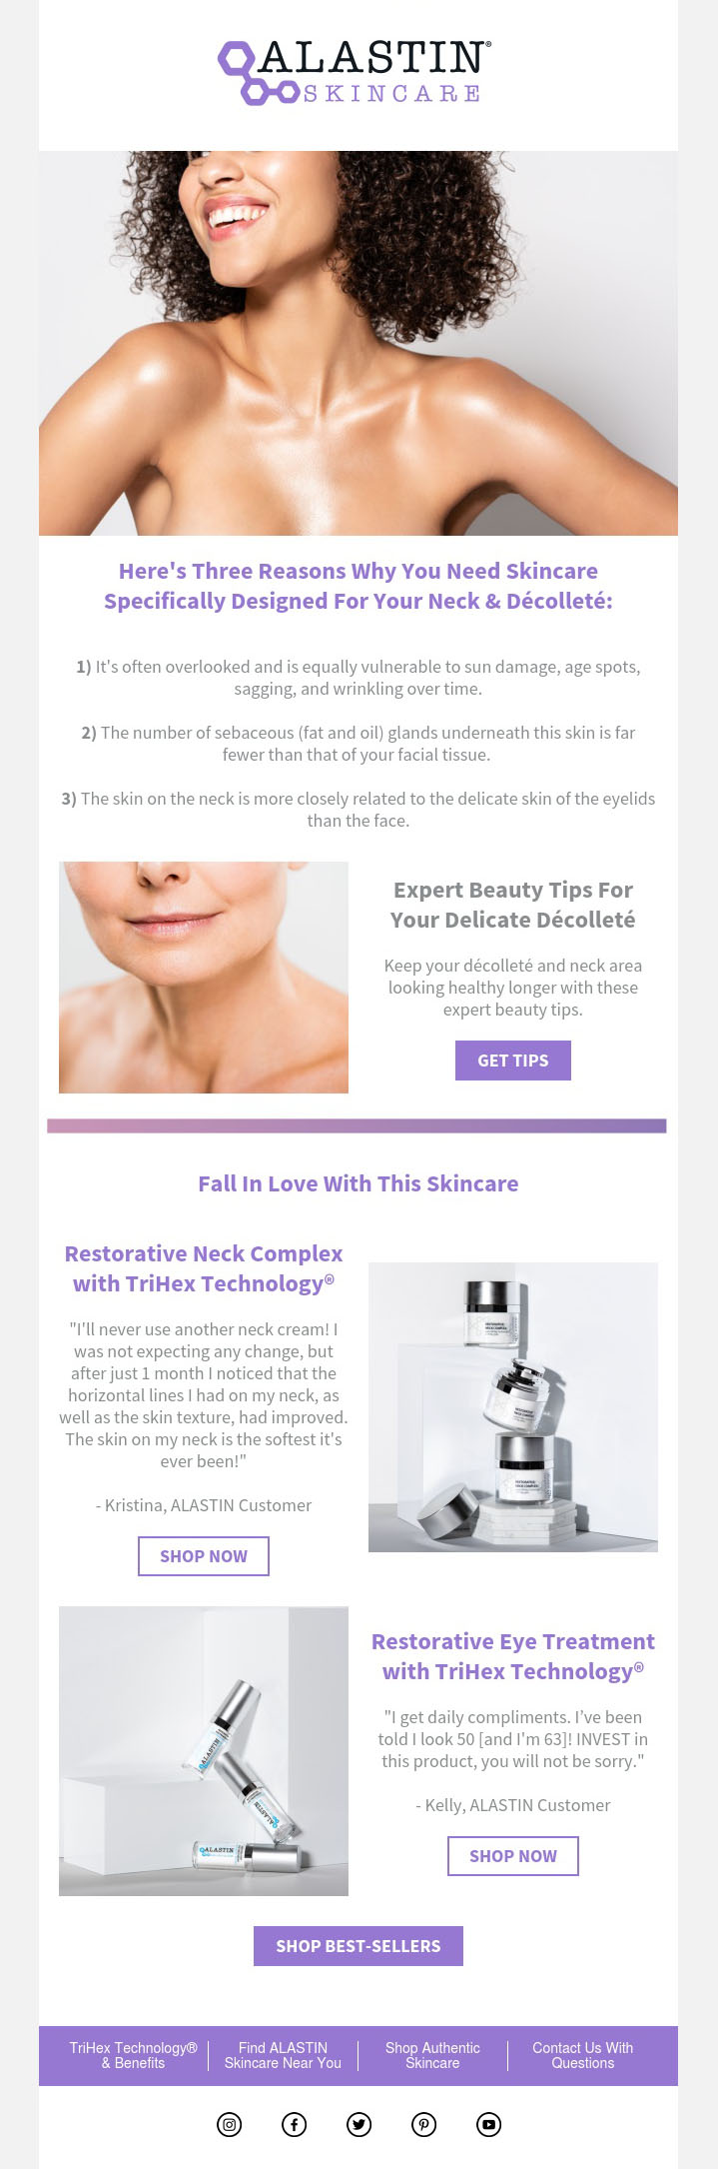Click the SHOP BEST-SELLERS button

pyautogui.click(x=359, y=1946)
